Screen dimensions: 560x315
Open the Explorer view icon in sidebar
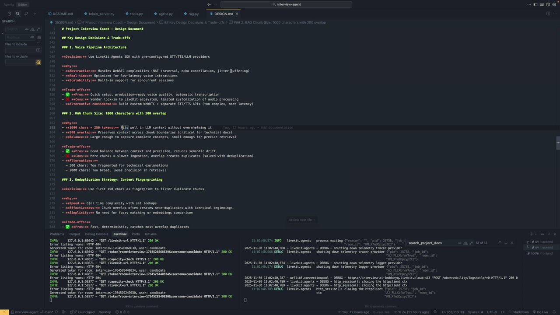click(9, 14)
